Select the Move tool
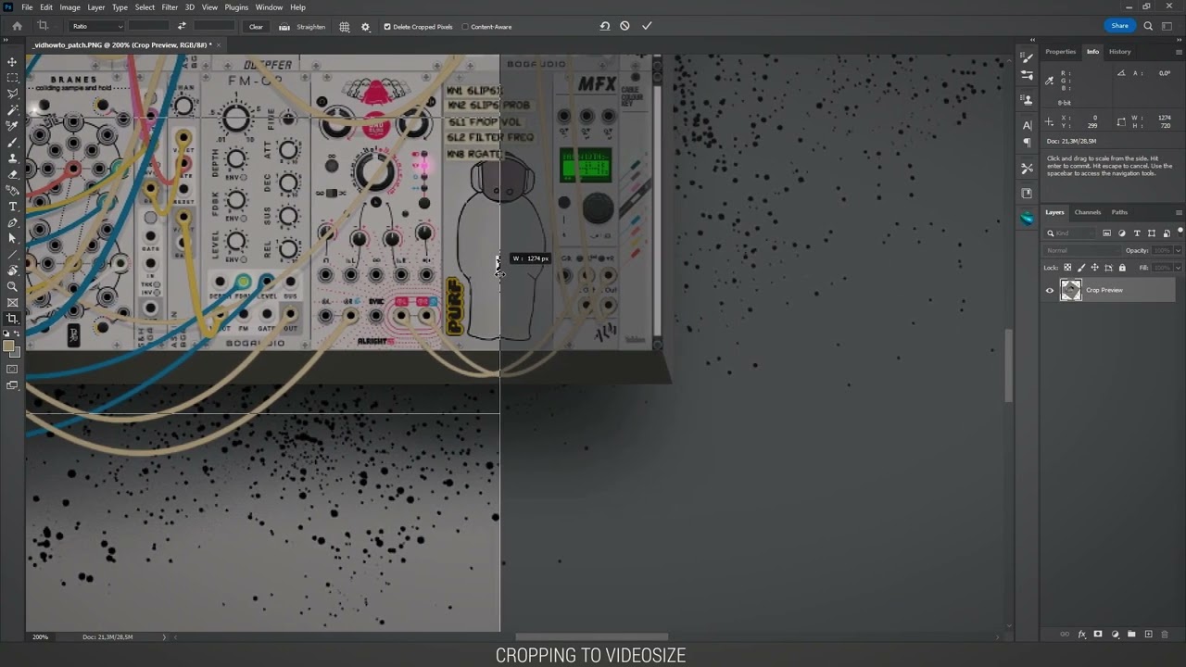Screen dimensions: 1186x667 (12, 62)
